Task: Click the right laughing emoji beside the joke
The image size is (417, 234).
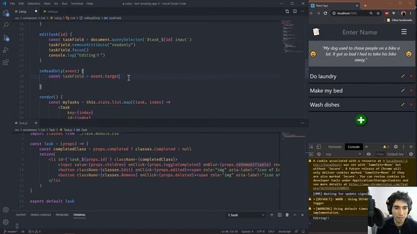Action: [409, 54]
